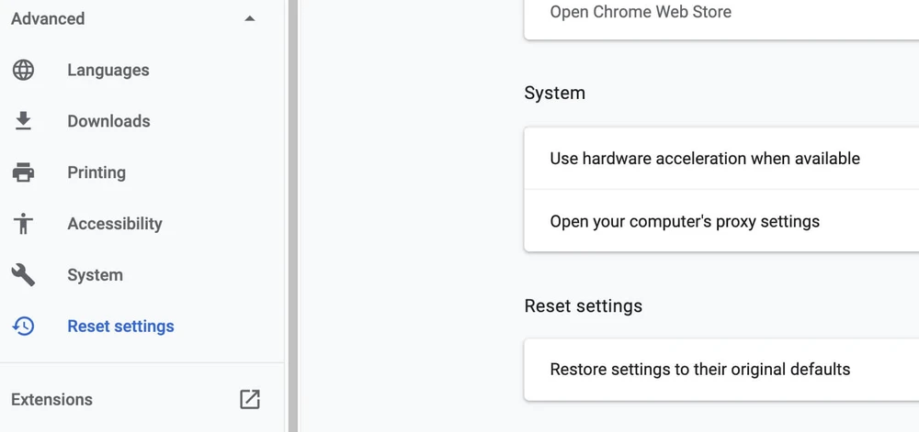Image resolution: width=919 pixels, height=432 pixels.
Task: Click the Printing printer icon
Action: pos(23,172)
